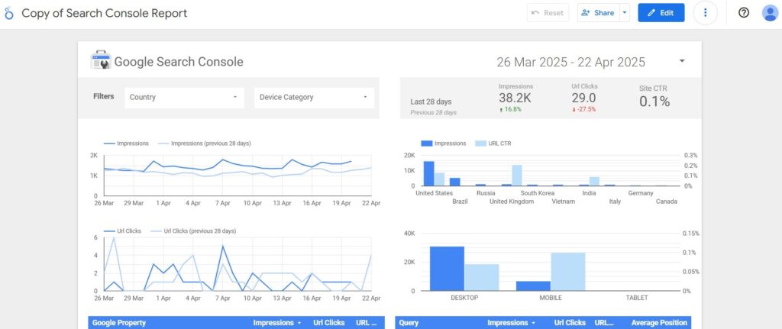Sort by Google Property column header

point(119,323)
